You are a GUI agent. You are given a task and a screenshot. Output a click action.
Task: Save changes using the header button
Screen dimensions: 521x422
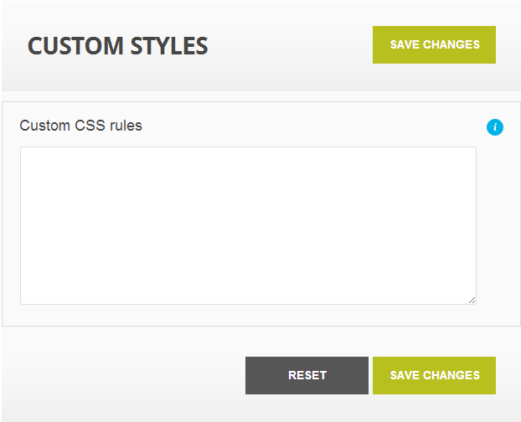pyautogui.click(x=434, y=45)
